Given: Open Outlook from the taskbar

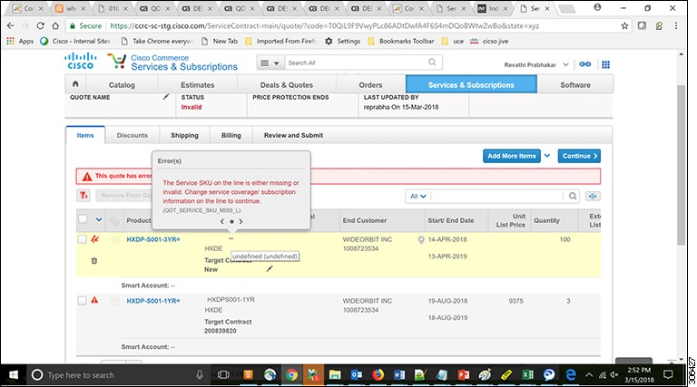Looking at the screenshot, I should point(357,375).
